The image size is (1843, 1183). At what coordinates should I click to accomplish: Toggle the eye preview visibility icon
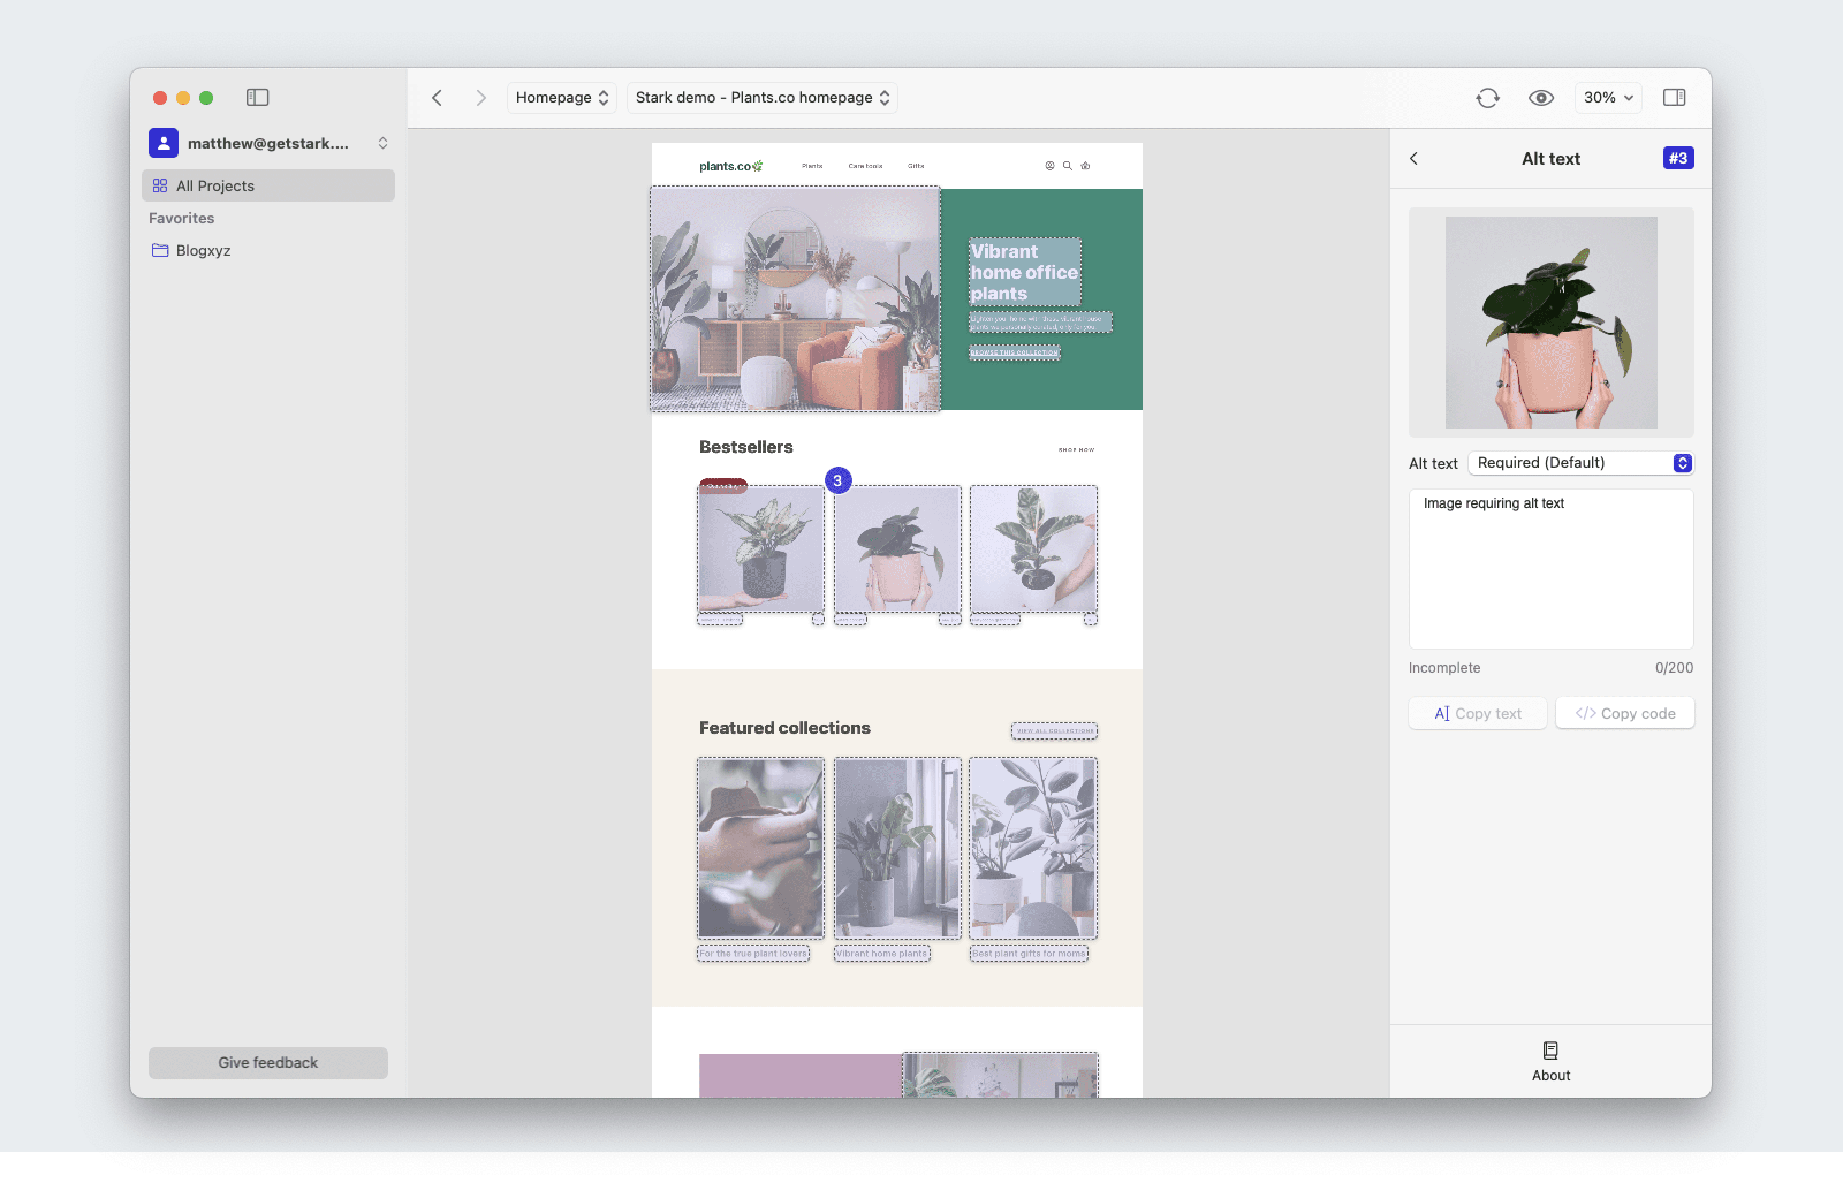(x=1541, y=97)
